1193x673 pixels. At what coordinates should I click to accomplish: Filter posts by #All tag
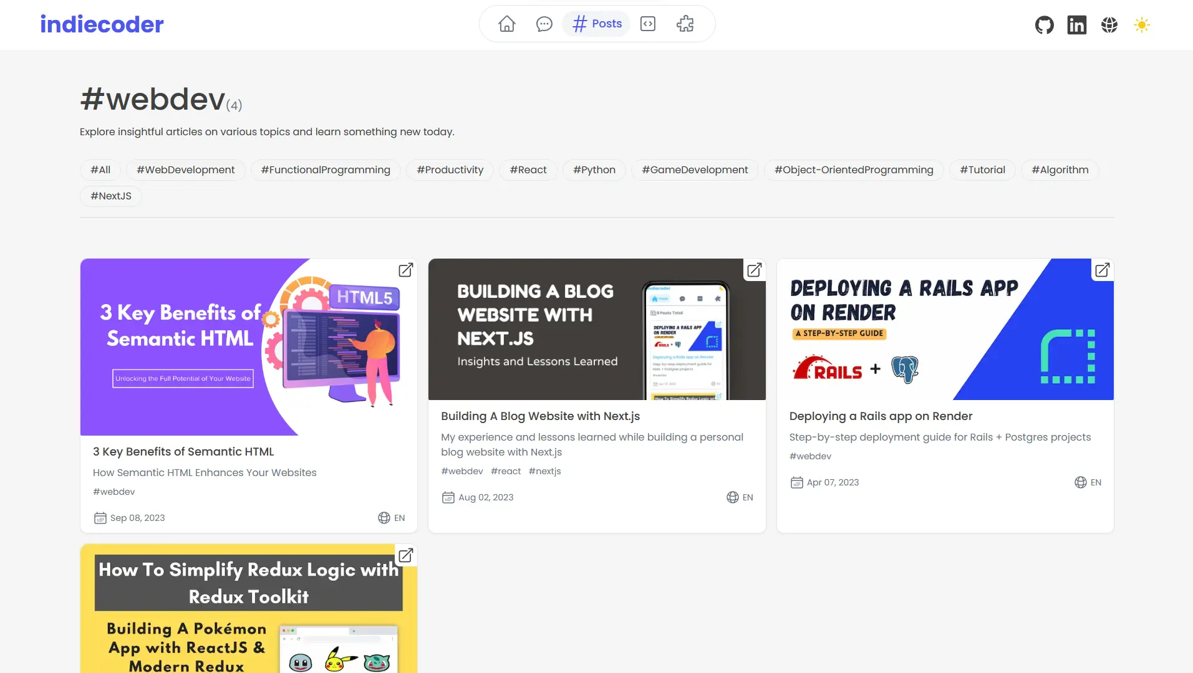pos(100,169)
